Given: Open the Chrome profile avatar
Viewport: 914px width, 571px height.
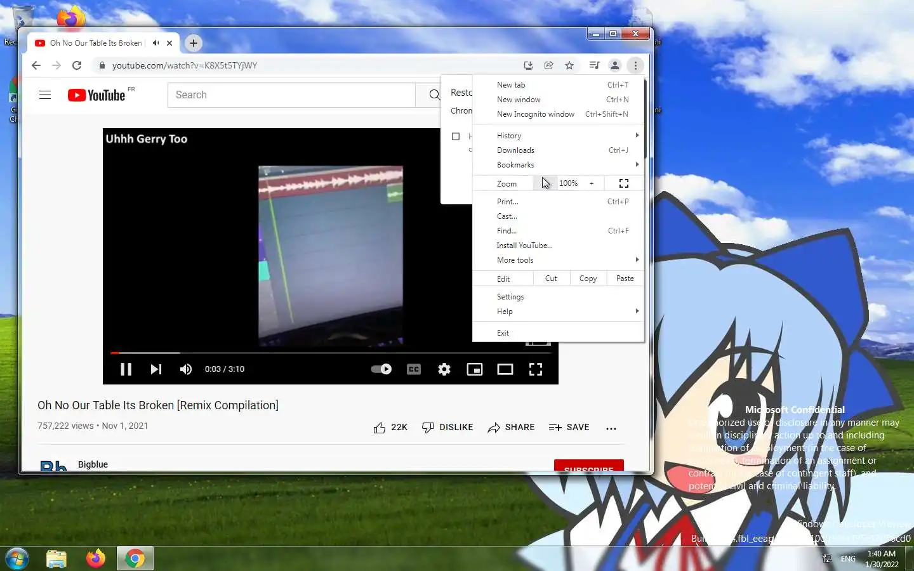Looking at the screenshot, I should 614,65.
